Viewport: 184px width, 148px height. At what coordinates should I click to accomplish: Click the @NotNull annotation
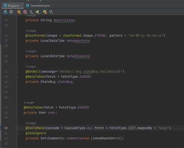[33, 72]
